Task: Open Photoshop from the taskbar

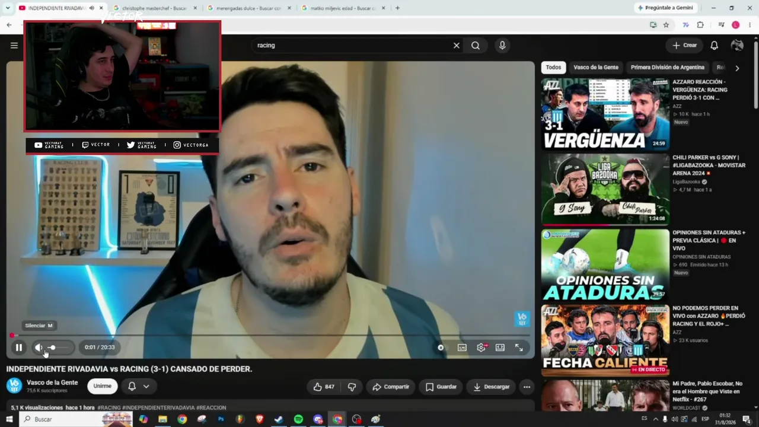Action: [221, 419]
